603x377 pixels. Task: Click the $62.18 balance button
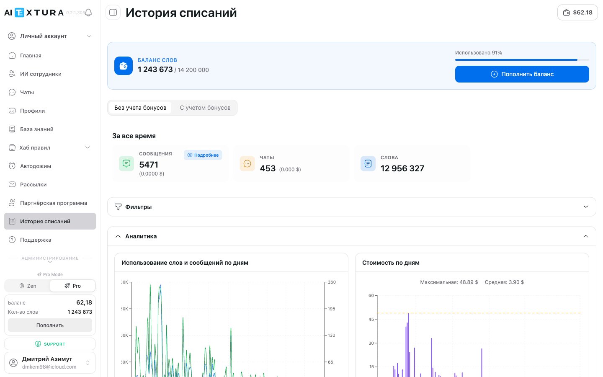(577, 13)
